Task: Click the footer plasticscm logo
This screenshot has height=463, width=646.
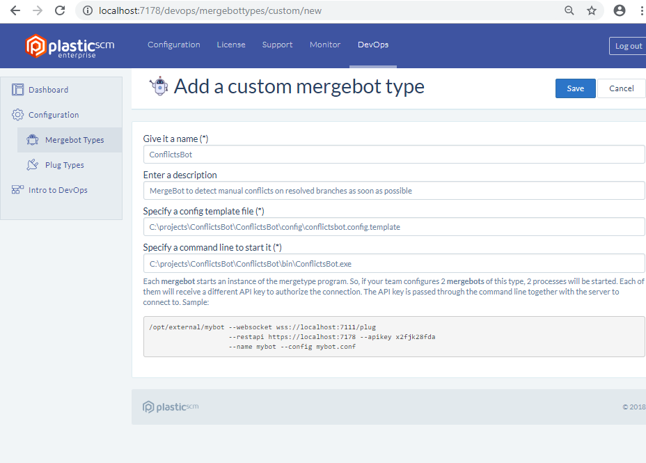Action: [171, 407]
